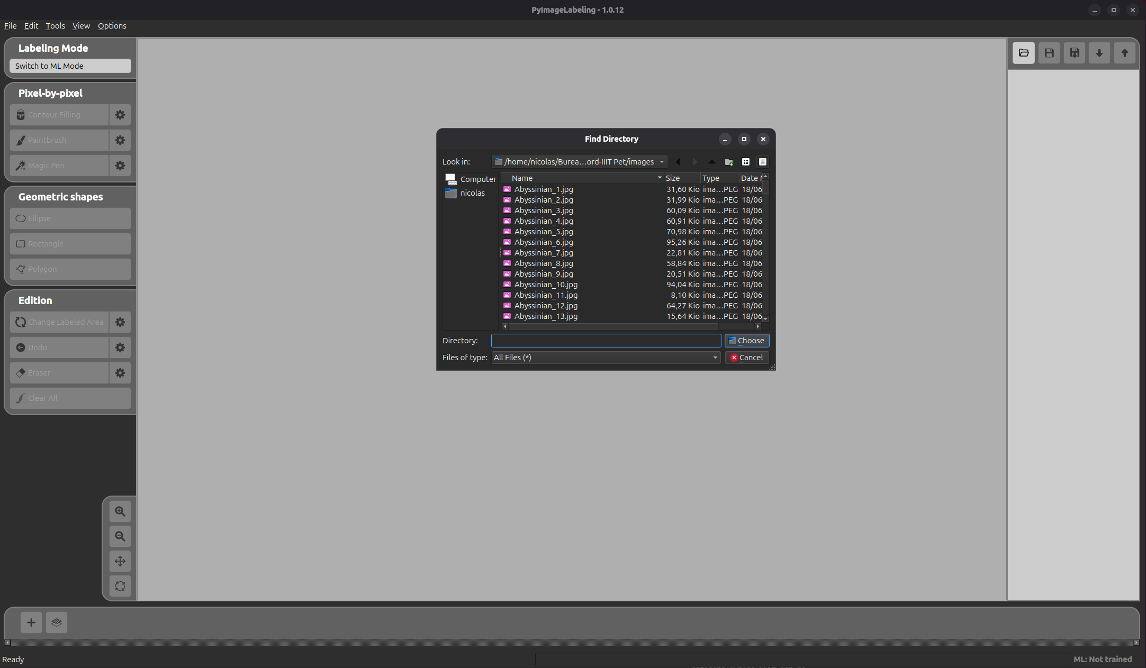The width and height of the screenshot is (1146, 668).
Task: Click the zoom out magnifier icon
Action: (120, 536)
